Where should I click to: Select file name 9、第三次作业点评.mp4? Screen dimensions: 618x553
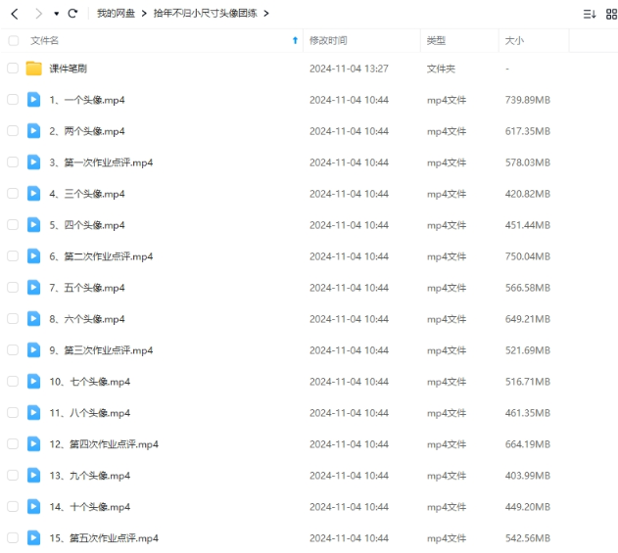tap(101, 350)
